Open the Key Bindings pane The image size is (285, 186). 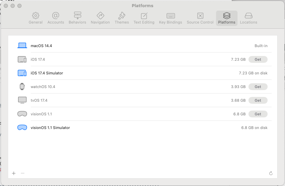tap(170, 18)
